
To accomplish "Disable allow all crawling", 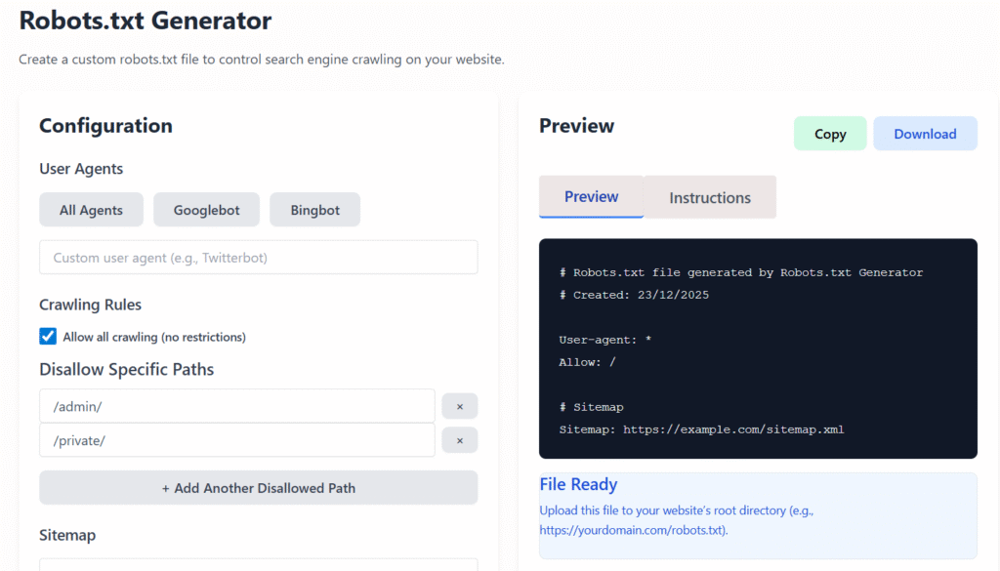I will tap(47, 336).
